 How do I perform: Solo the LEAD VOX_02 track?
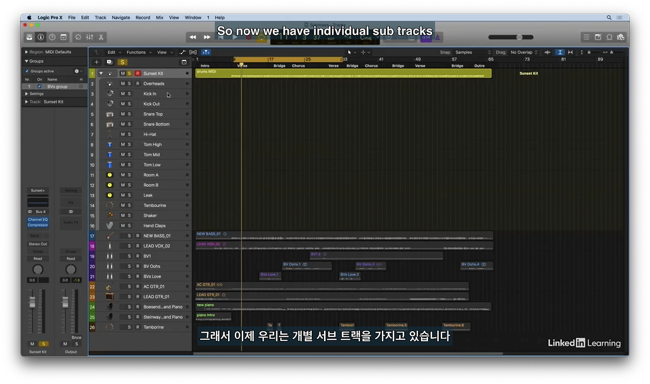coord(129,246)
